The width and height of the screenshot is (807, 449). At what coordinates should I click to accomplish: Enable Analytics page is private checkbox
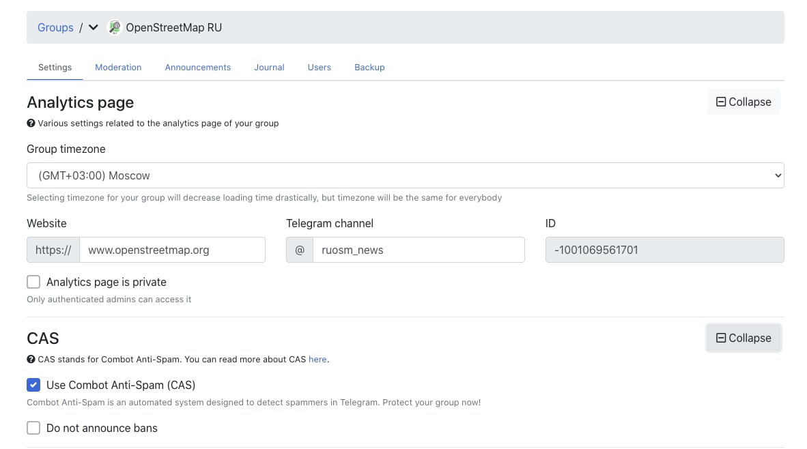pyautogui.click(x=33, y=282)
